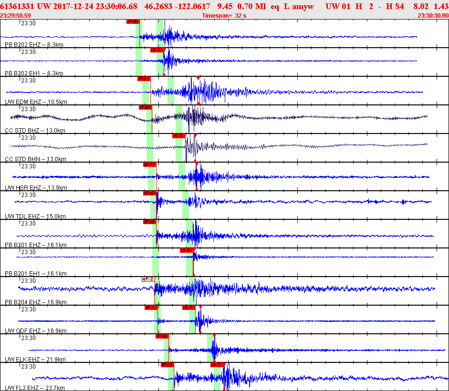Click the top red triangle marker on EDM EHZ
Image resolution: width=449 pixels, height=391 pixels.
(198, 78)
